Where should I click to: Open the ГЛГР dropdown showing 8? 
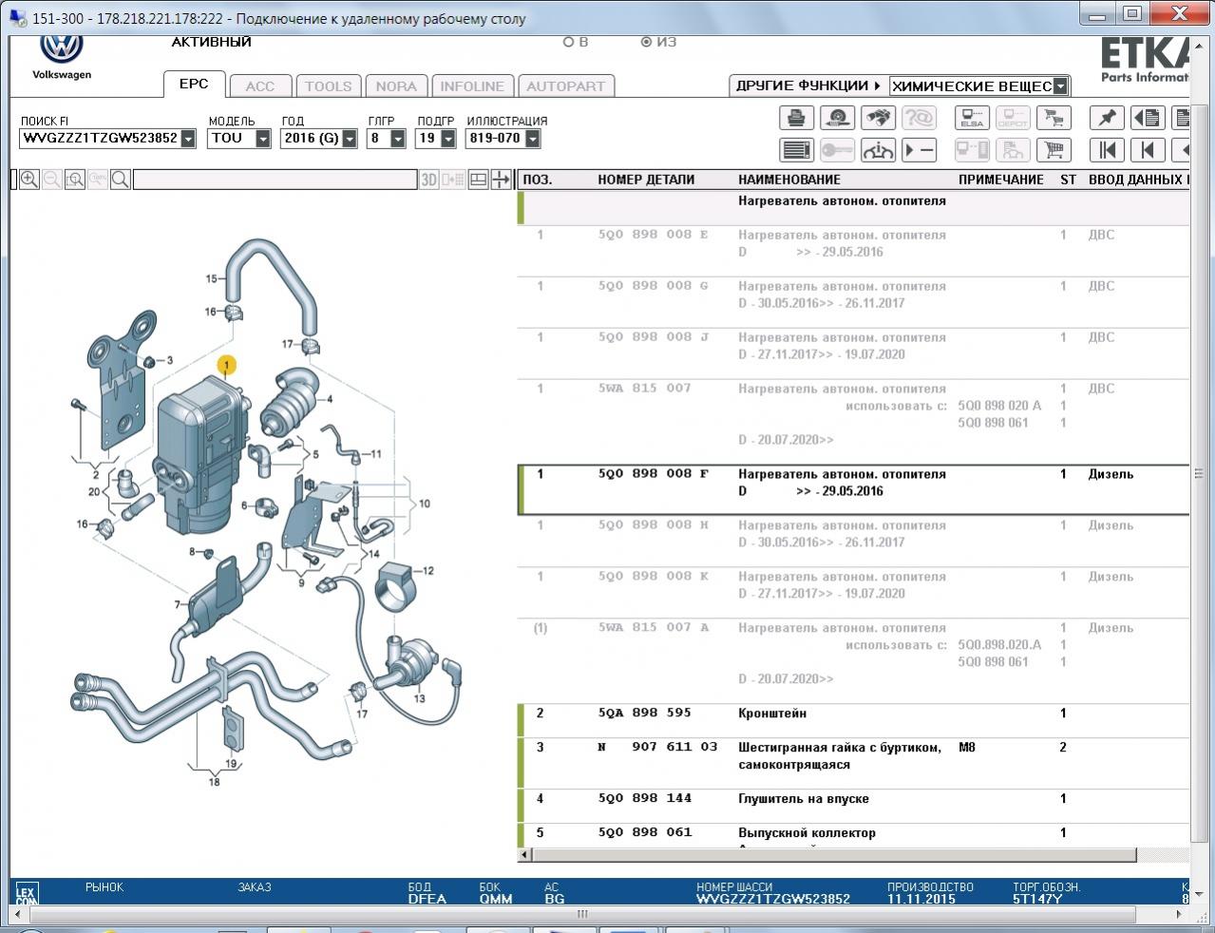(x=398, y=139)
